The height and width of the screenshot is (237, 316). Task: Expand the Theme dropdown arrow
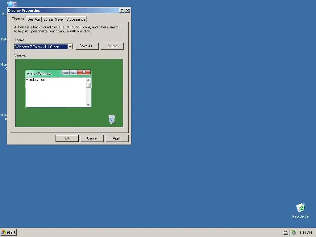(x=70, y=47)
